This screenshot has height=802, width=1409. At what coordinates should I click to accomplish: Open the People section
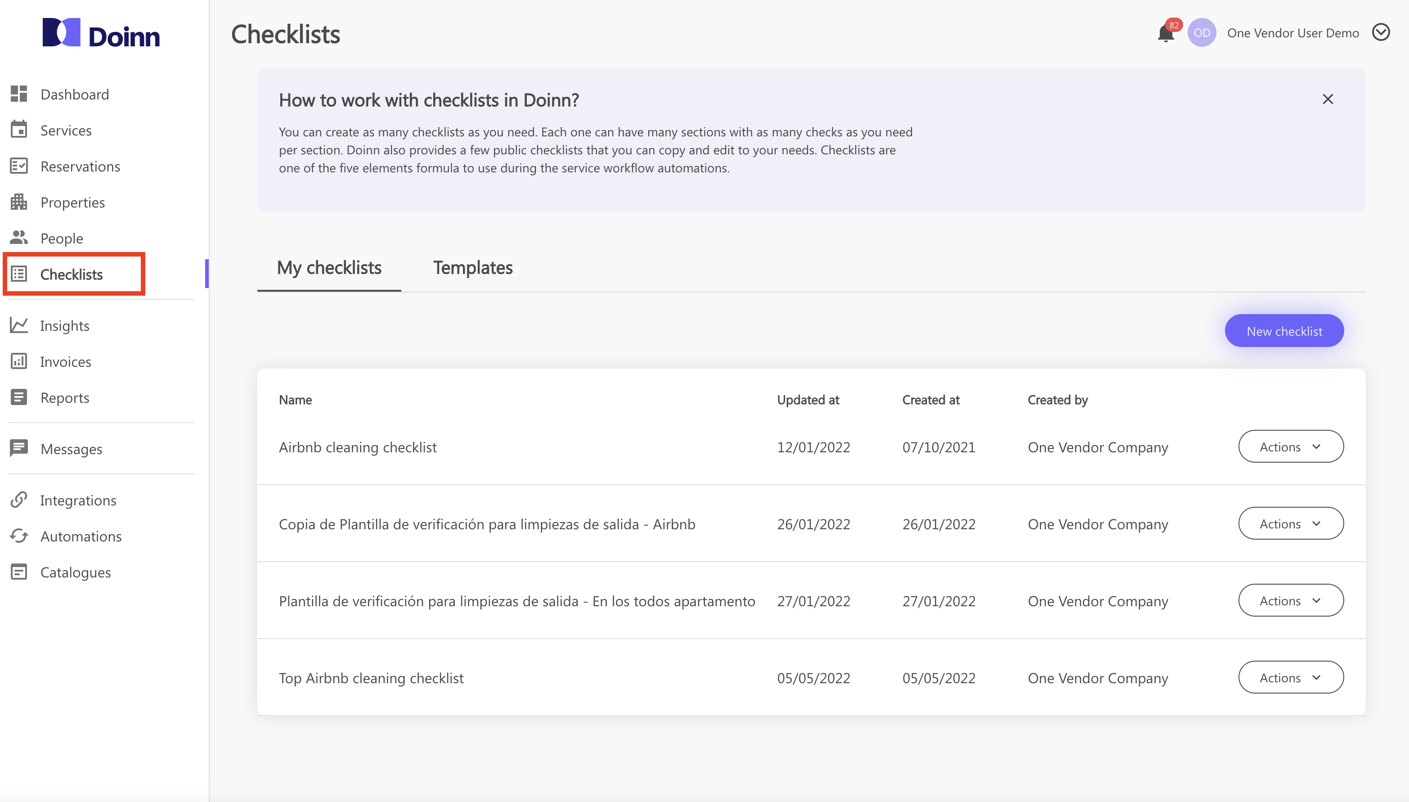point(62,238)
